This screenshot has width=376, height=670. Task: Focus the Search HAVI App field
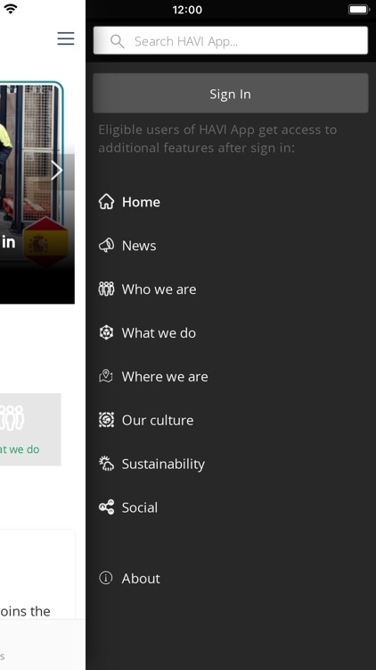pos(230,40)
